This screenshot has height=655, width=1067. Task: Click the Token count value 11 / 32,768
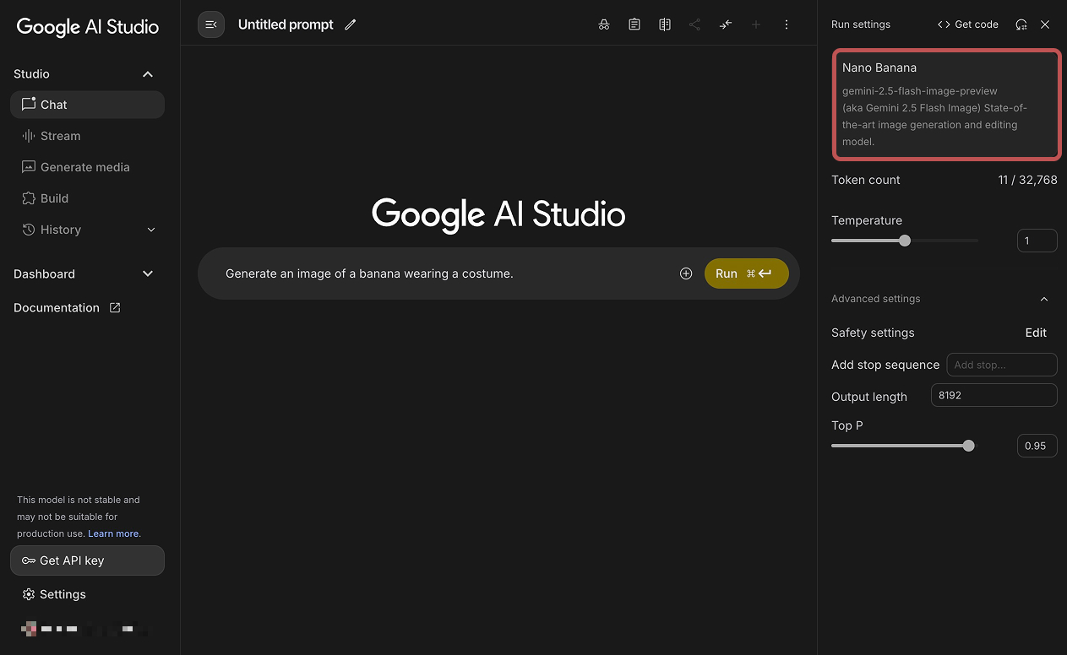[x=1028, y=180]
